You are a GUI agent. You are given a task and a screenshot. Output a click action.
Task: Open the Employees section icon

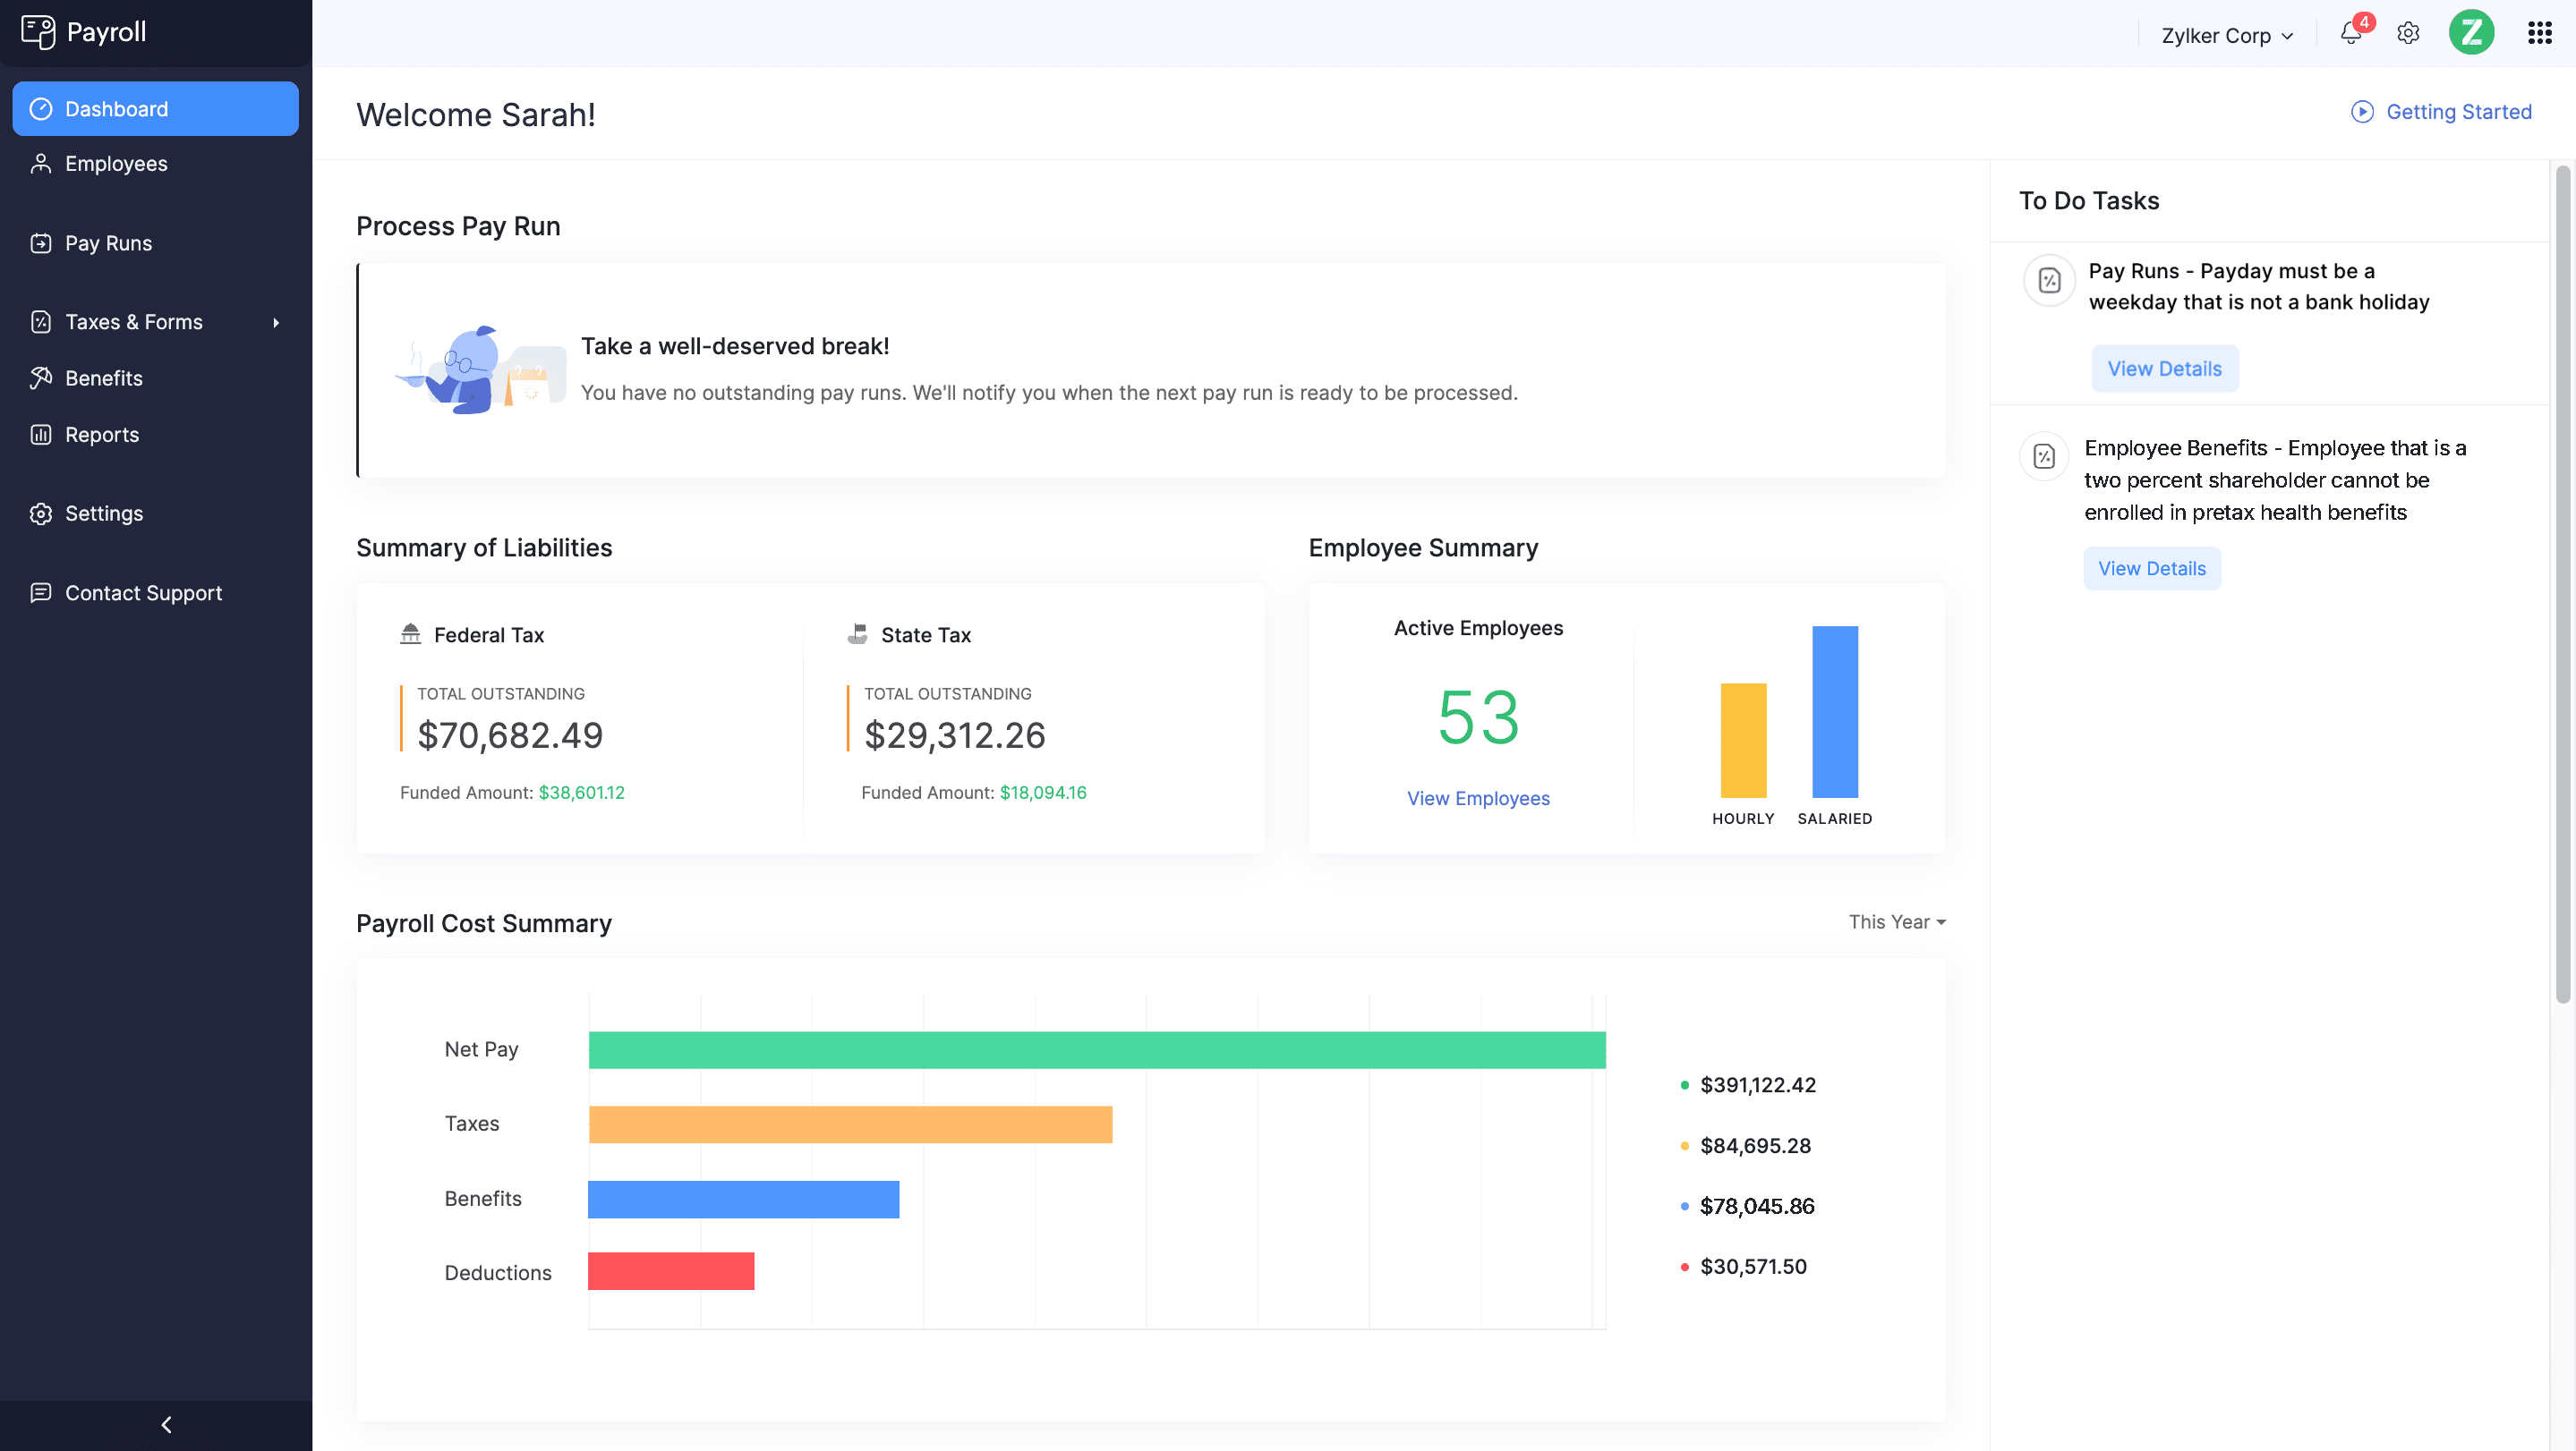[40, 163]
